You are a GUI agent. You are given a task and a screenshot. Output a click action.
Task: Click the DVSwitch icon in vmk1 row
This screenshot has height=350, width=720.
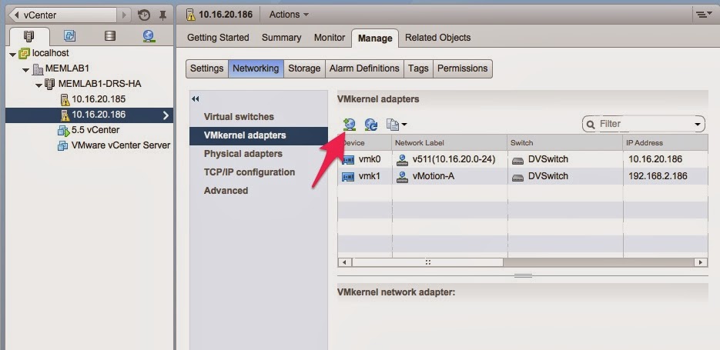(518, 177)
